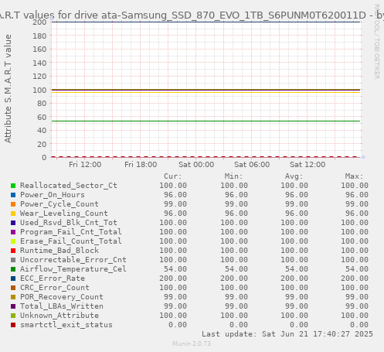The image size is (384, 352).
Task: Click the Runtime_Bad_Block red swatch
Action: point(13,251)
